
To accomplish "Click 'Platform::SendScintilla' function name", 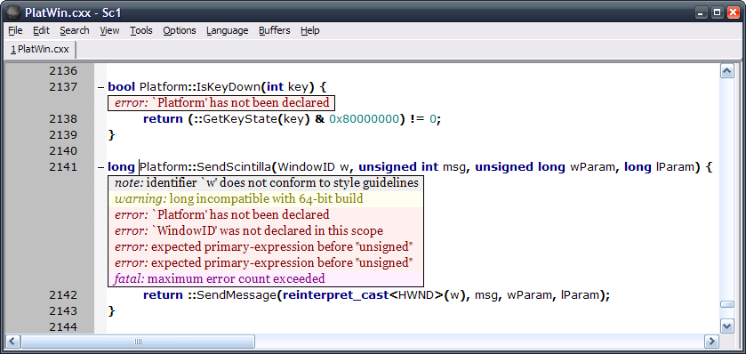I will pos(205,167).
